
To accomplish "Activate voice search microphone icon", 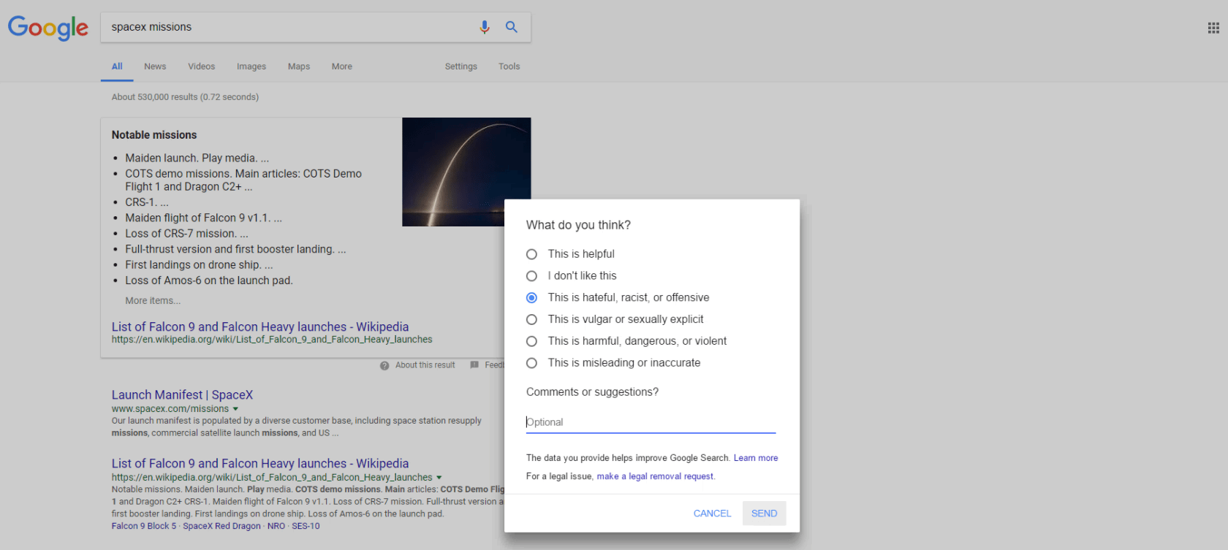I will (485, 27).
